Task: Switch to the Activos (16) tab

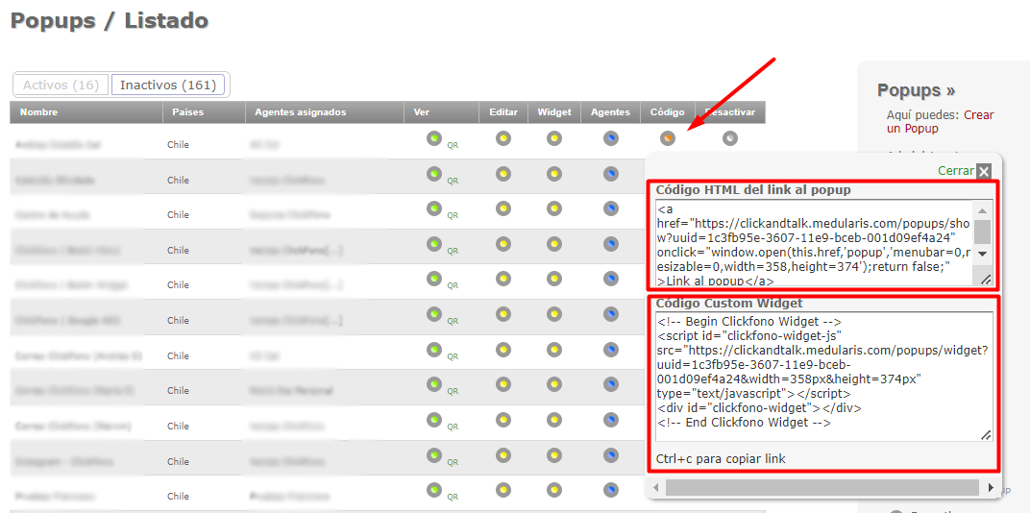Action: click(61, 85)
